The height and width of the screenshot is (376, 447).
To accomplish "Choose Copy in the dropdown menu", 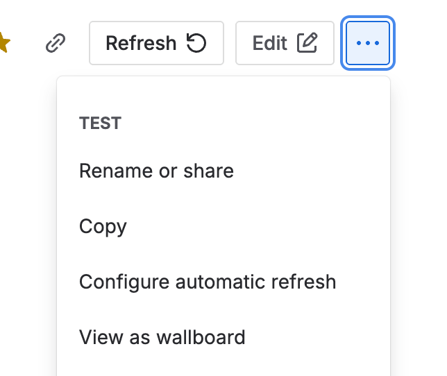I will point(103,227).
